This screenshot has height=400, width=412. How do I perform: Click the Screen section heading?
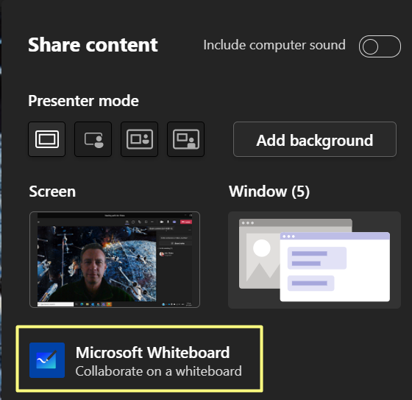(x=52, y=192)
